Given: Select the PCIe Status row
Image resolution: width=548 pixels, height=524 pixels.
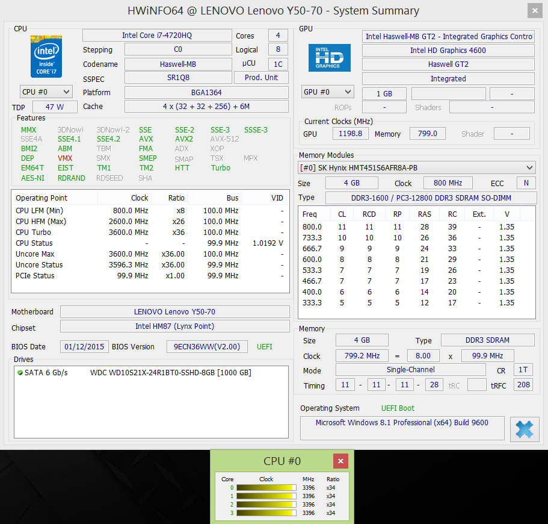Looking at the screenshot, I should coord(150,276).
